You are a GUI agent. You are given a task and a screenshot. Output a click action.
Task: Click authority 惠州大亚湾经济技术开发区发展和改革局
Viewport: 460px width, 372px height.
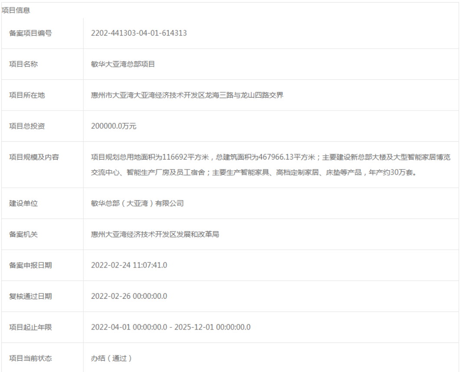[x=155, y=235]
